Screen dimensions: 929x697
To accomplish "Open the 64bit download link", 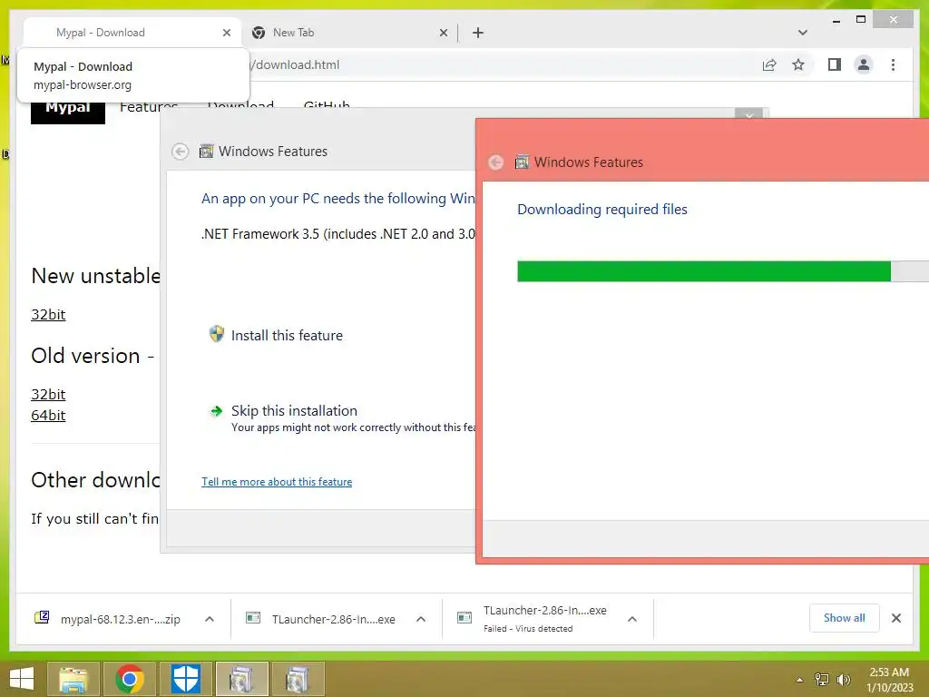I will pos(48,415).
